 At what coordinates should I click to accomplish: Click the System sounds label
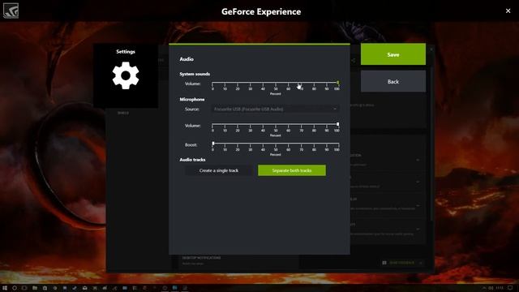pos(195,74)
